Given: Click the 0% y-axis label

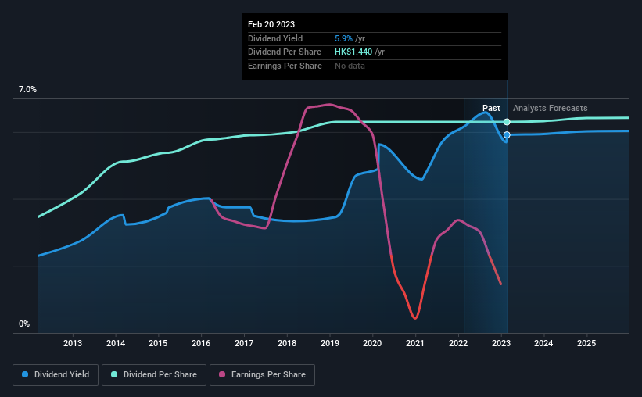Looking at the screenshot, I should point(24,324).
